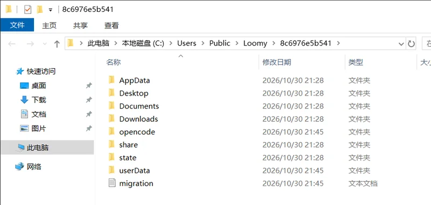Click 文本文档 type of migration
Image resolution: width=431 pixels, height=205 pixels.
tap(363, 184)
